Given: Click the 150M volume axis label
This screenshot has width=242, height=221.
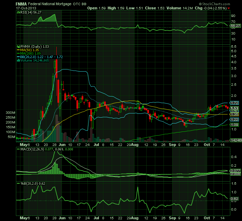Looking at the screenshot, I should coord(10,127).
